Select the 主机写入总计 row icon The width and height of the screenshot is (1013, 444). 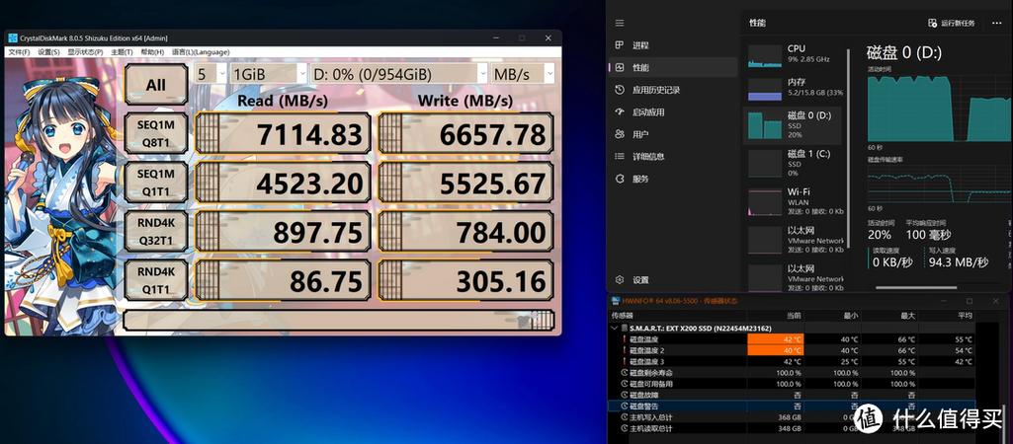point(624,417)
